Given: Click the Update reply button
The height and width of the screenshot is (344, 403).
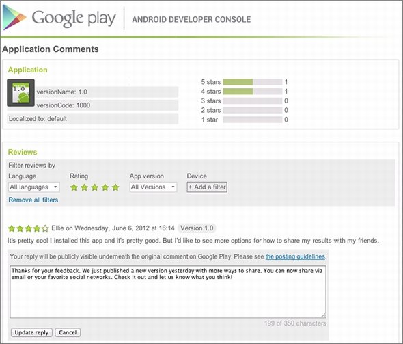Looking at the screenshot, I should 31,332.
